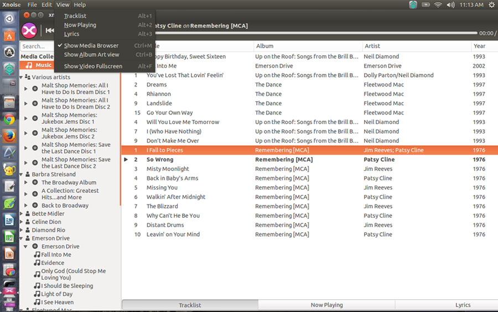
Task: Click the Xnoise logo icon in toolbar
Action: click(x=29, y=30)
